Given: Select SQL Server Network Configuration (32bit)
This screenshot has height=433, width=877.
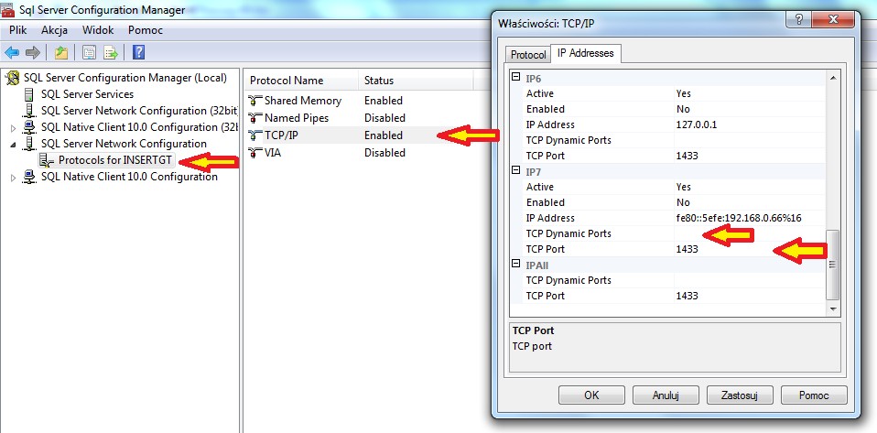Looking at the screenshot, I should click(139, 111).
